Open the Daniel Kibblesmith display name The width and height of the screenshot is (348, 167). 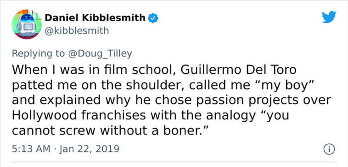95,18
